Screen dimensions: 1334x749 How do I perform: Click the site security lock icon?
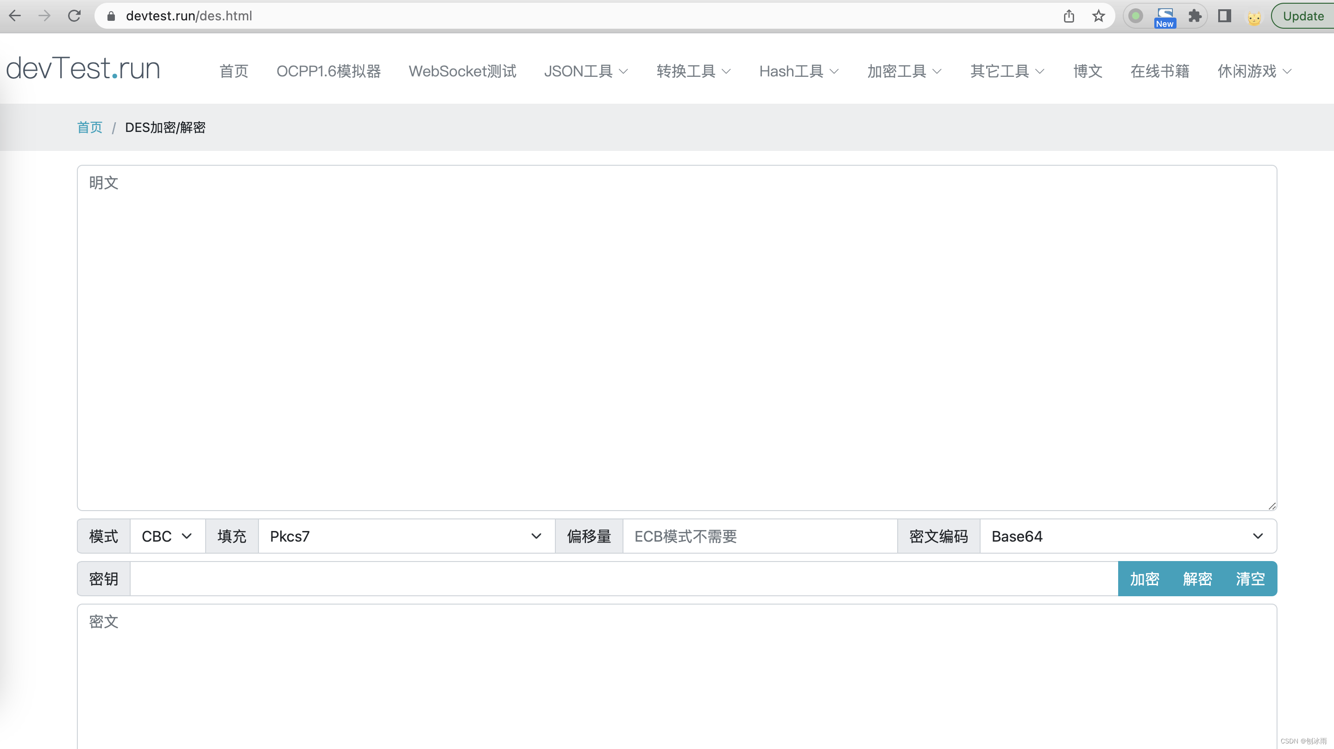coord(110,16)
